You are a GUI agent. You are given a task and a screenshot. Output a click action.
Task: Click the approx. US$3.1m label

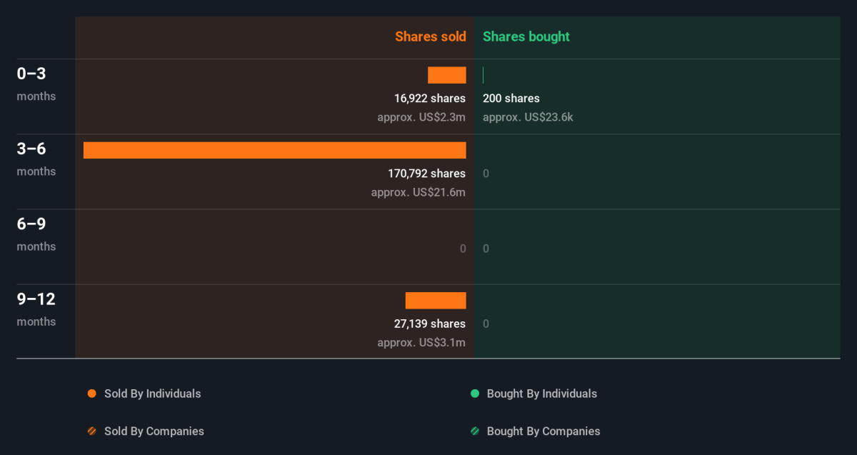pyautogui.click(x=421, y=343)
